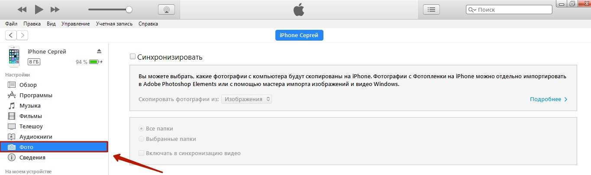Open the AirPlay output icon
591x175 pixels.
click(x=166, y=10)
